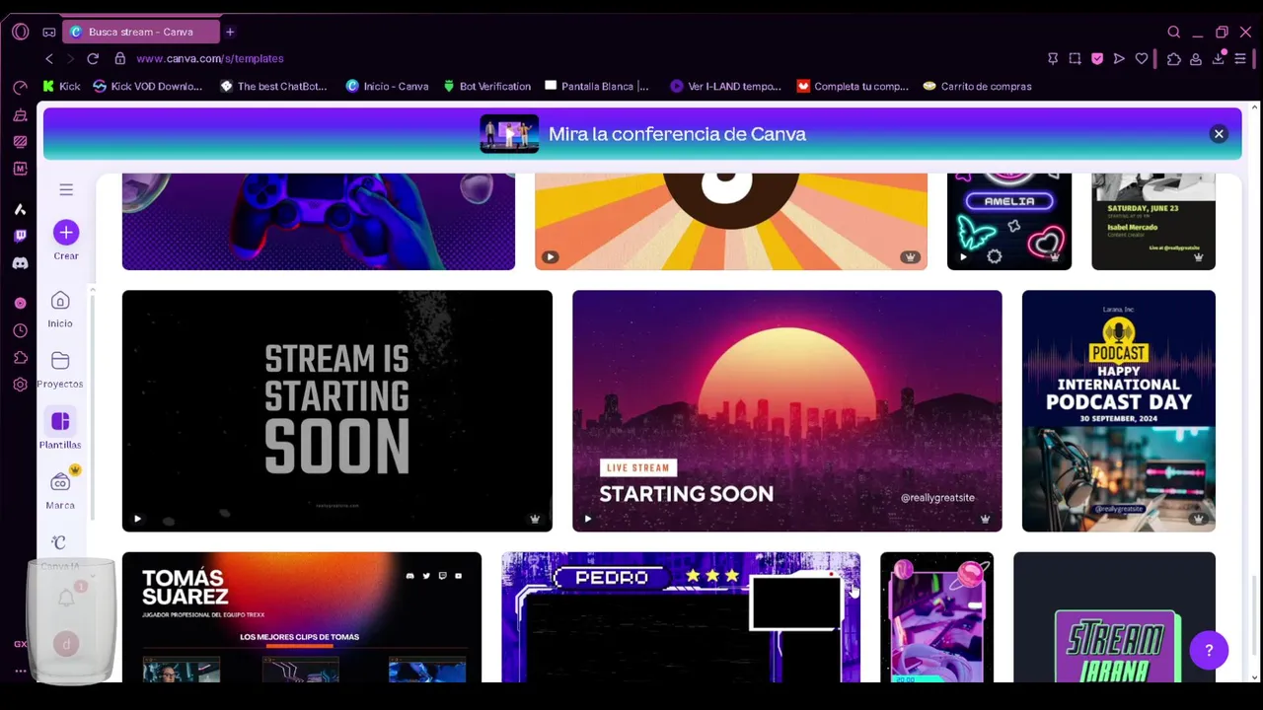Bookmark page with heart icon
Viewport: 1263px width, 710px height.
(1142, 58)
